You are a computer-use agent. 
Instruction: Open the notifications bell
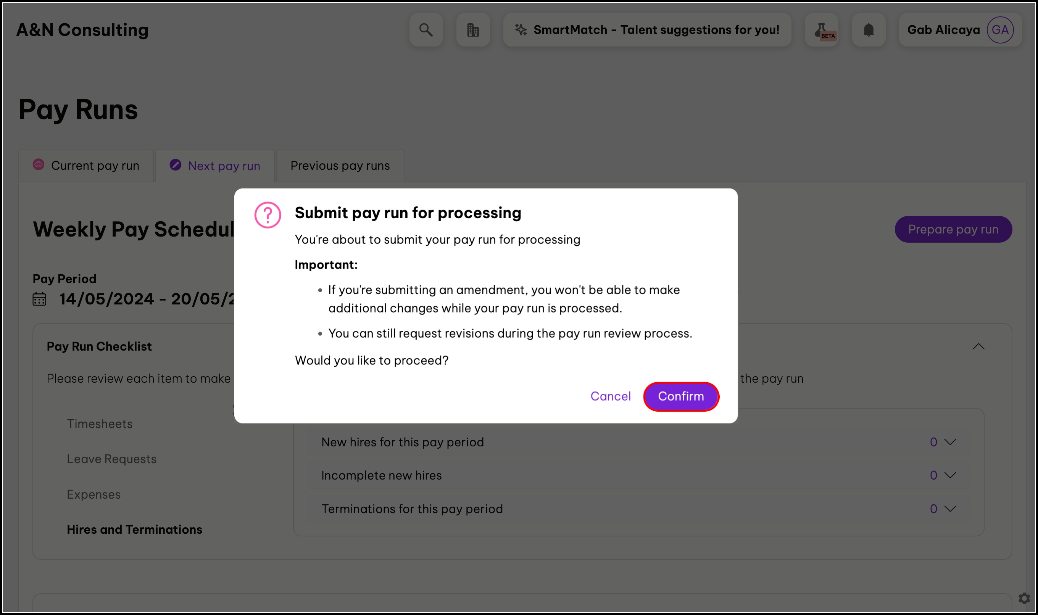coord(869,30)
